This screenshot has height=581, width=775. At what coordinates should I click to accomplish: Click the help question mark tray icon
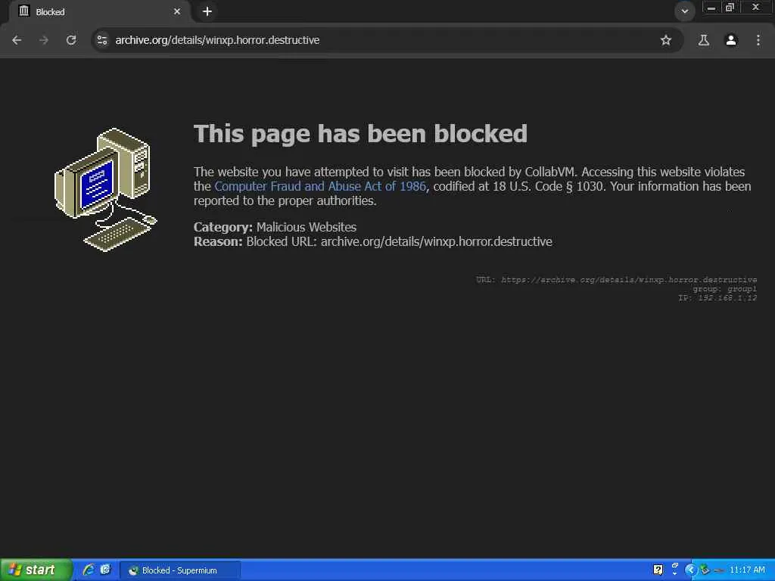pos(658,570)
